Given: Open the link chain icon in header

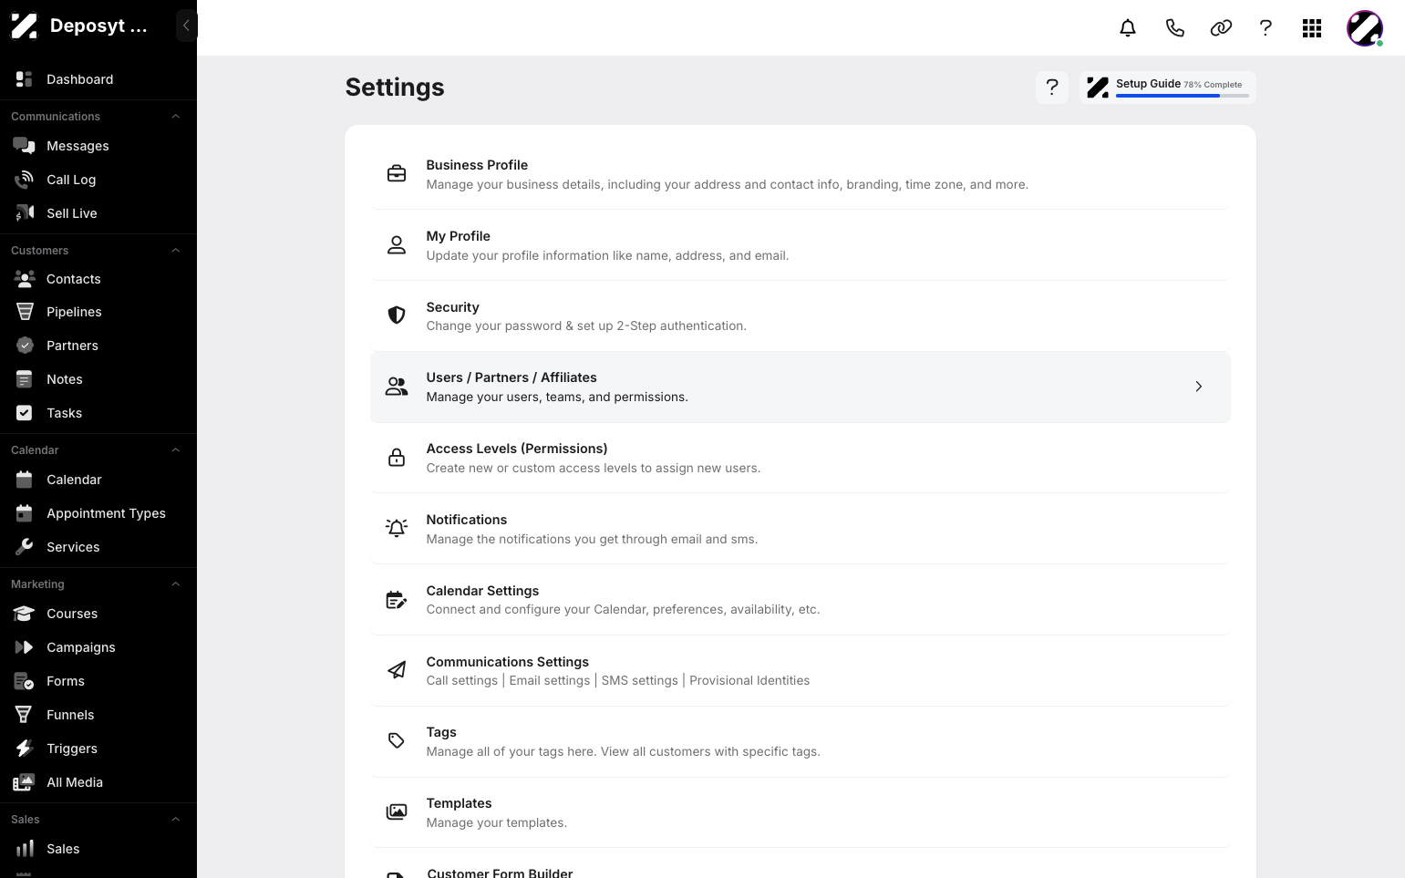Looking at the screenshot, I should click(1221, 28).
